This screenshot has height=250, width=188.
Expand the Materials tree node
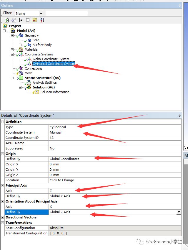(x=12, y=50)
